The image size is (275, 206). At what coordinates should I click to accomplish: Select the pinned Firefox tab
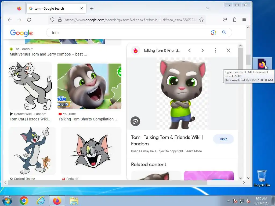[19, 8]
